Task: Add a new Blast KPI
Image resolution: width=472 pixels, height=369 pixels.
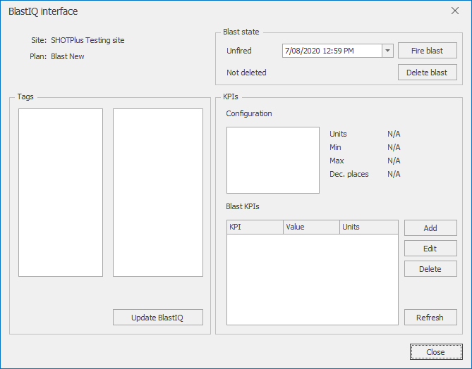Action: [430, 228]
